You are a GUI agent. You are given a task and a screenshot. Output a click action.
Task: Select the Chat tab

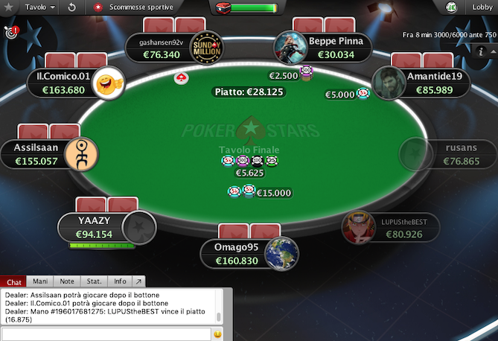(x=13, y=282)
